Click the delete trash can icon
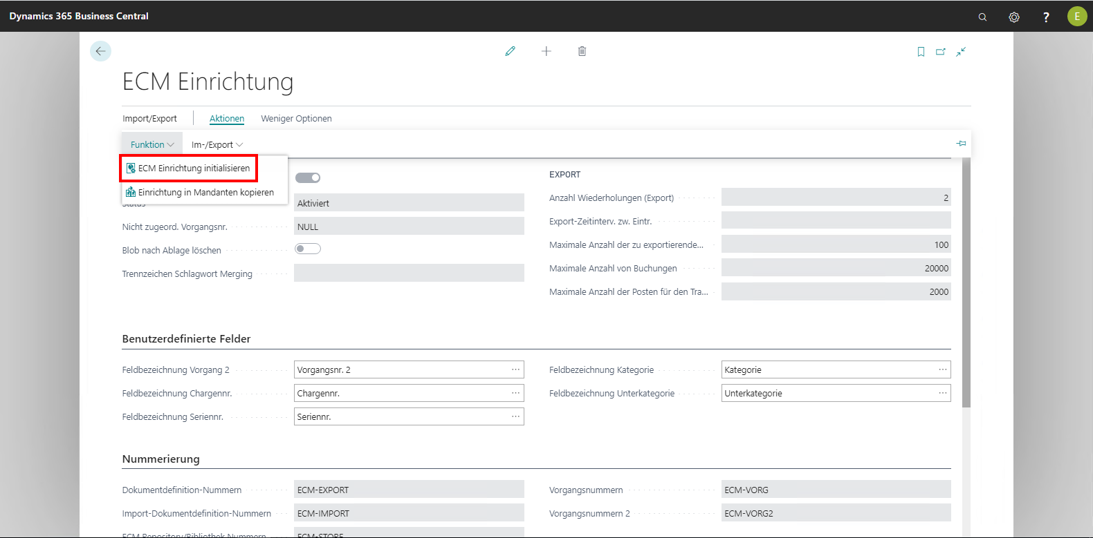Screen dimensions: 1093x538 [x=582, y=51]
